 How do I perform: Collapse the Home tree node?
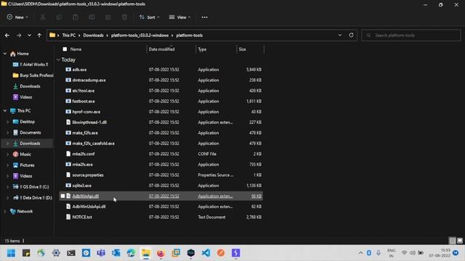coord(5,54)
